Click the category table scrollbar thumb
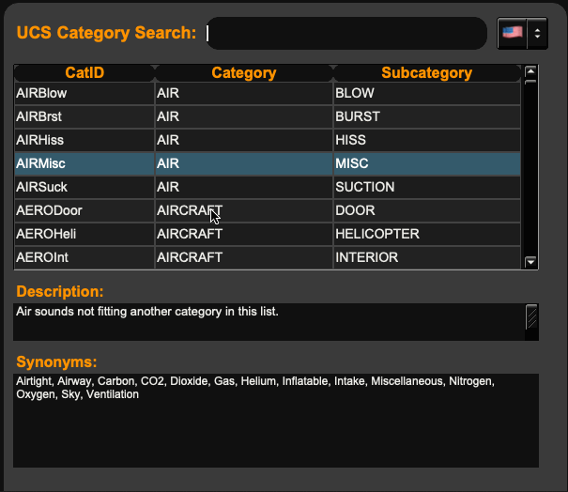 [x=530, y=83]
